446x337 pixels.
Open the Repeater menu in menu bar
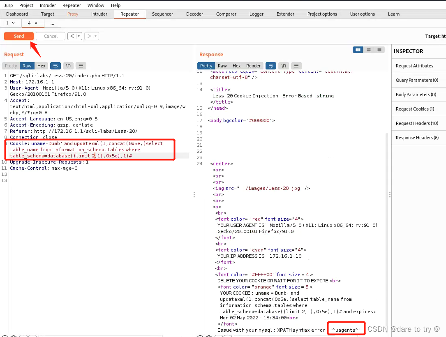click(x=72, y=5)
